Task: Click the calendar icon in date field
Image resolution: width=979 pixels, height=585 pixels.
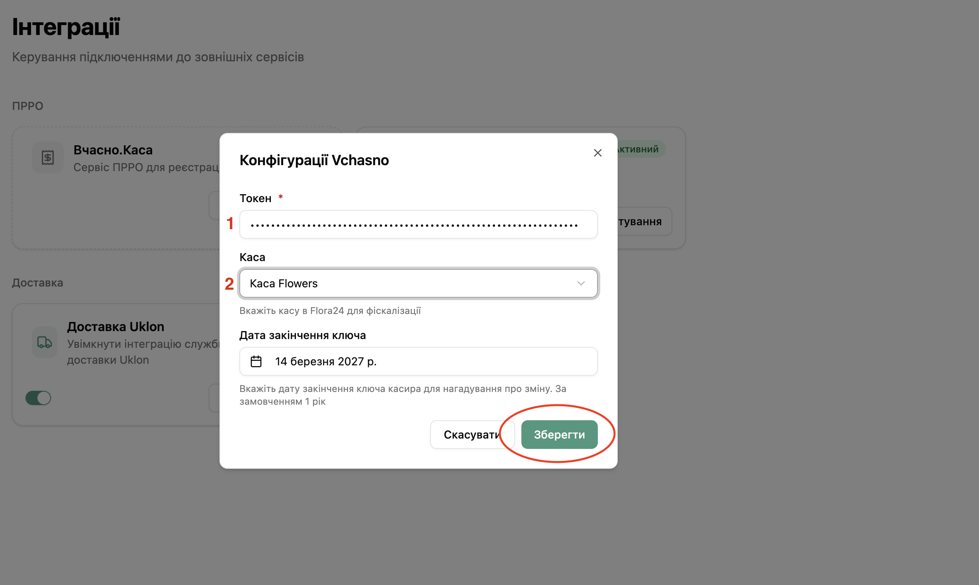Action: tap(256, 361)
